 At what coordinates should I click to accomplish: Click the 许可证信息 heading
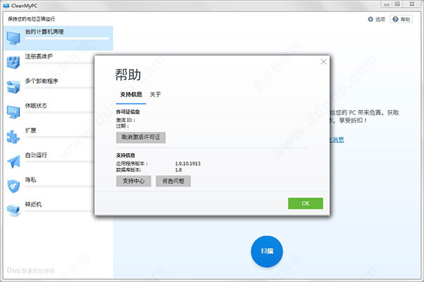128,111
